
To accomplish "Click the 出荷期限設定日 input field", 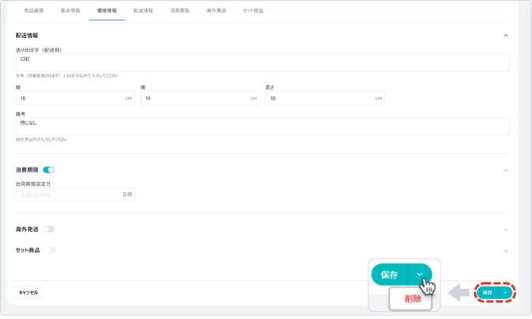I will 67,194.
